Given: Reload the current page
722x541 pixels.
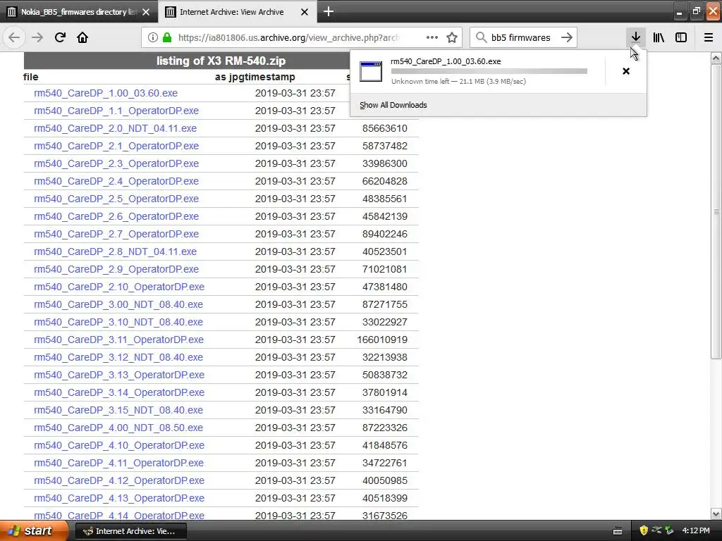Looking at the screenshot, I should (x=60, y=37).
